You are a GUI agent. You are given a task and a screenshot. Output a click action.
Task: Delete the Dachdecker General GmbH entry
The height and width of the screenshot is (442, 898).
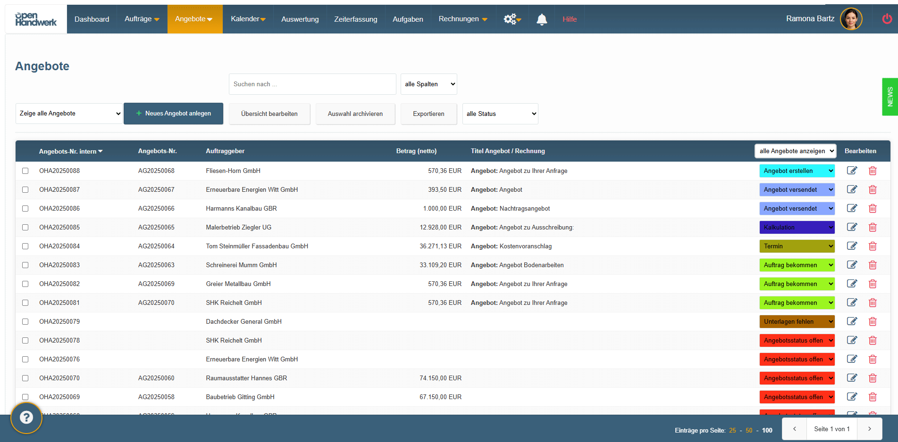873,321
